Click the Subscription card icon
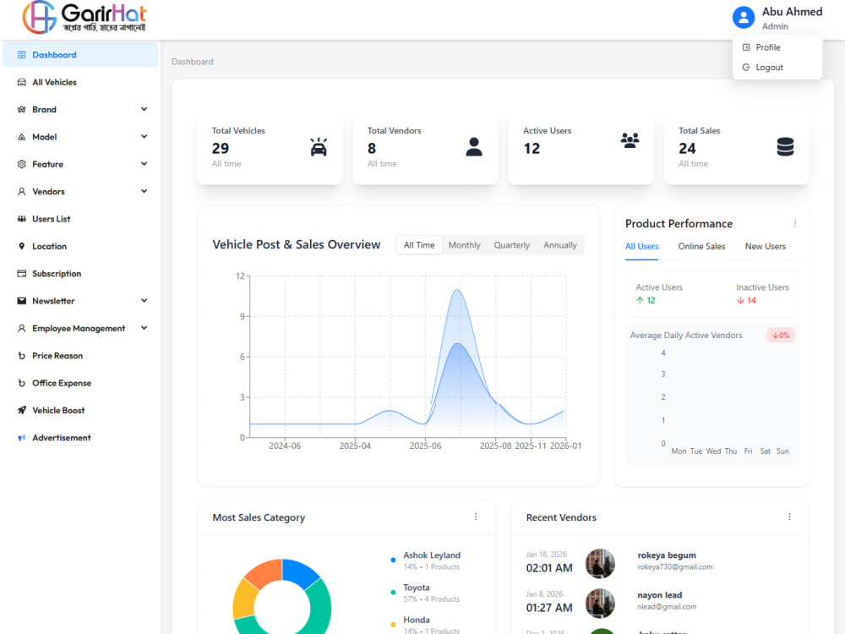Viewport: 845px width, 634px height. [x=22, y=273]
